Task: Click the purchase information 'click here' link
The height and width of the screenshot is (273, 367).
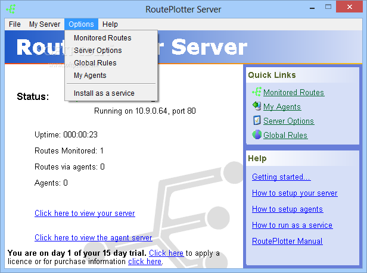Action: pyautogui.click(x=145, y=261)
